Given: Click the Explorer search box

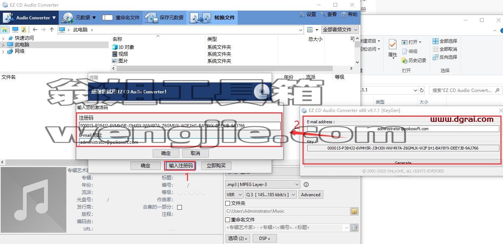Looking at the screenshot, I should click(465, 90).
